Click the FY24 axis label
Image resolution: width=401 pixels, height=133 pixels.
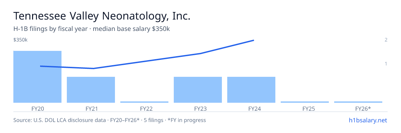tap(251, 108)
